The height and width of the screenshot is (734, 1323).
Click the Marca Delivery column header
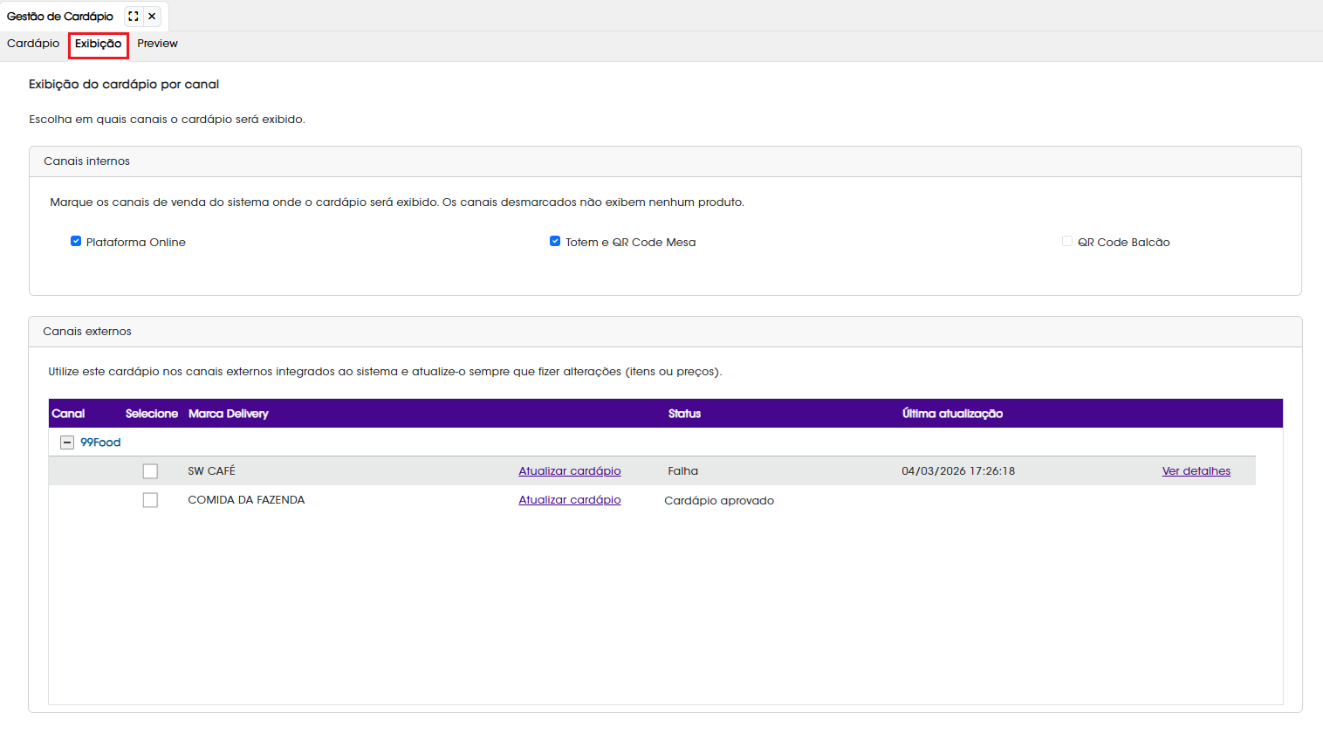pyautogui.click(x=229, y=414)
